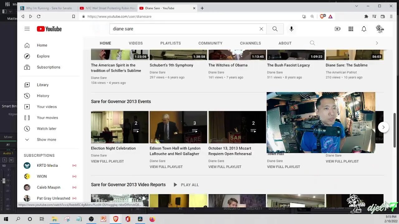
Task: Start voice search with the microphone icon
Action: pos(291,29)
